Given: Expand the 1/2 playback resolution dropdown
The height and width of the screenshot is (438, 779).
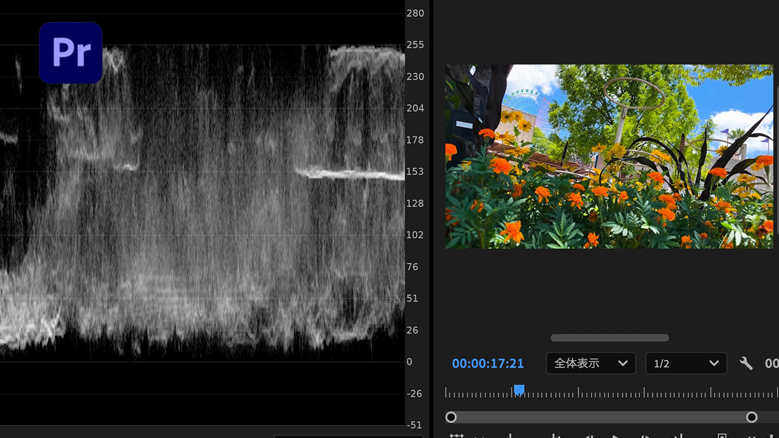Looking at the screenshot, I should coord(686,363).
